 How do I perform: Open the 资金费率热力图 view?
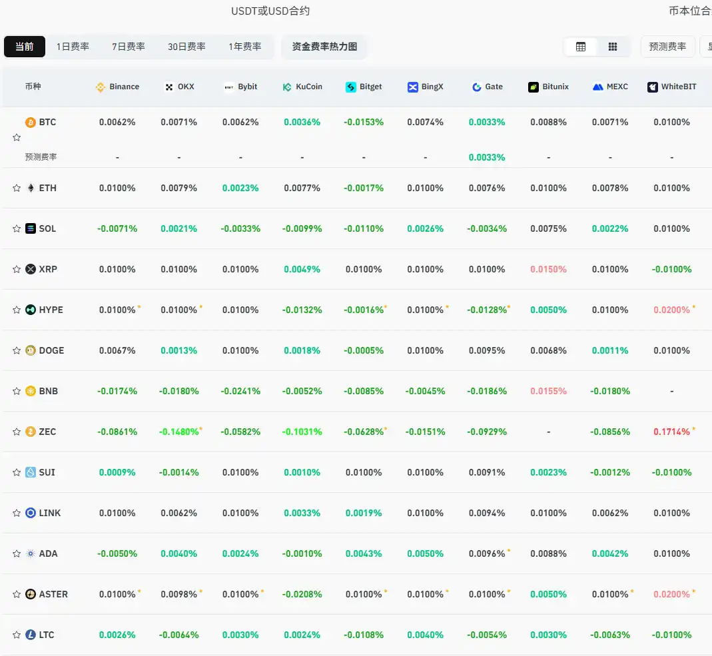324,47
